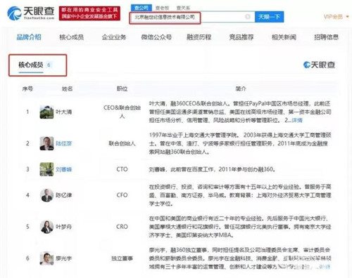Select the 查关系 search tab
352x278 pixels.
pos(183,8)
